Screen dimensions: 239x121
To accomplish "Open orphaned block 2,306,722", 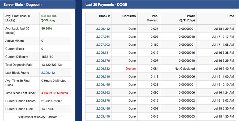I will click(x=103, y=68).
